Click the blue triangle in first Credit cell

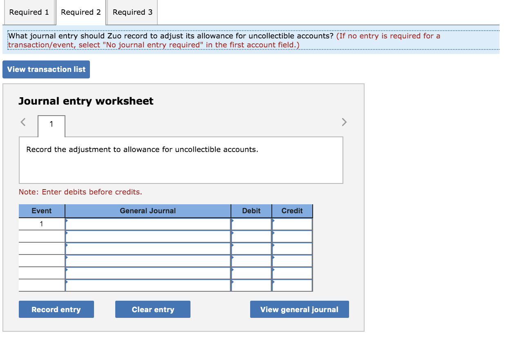[273, 221]
